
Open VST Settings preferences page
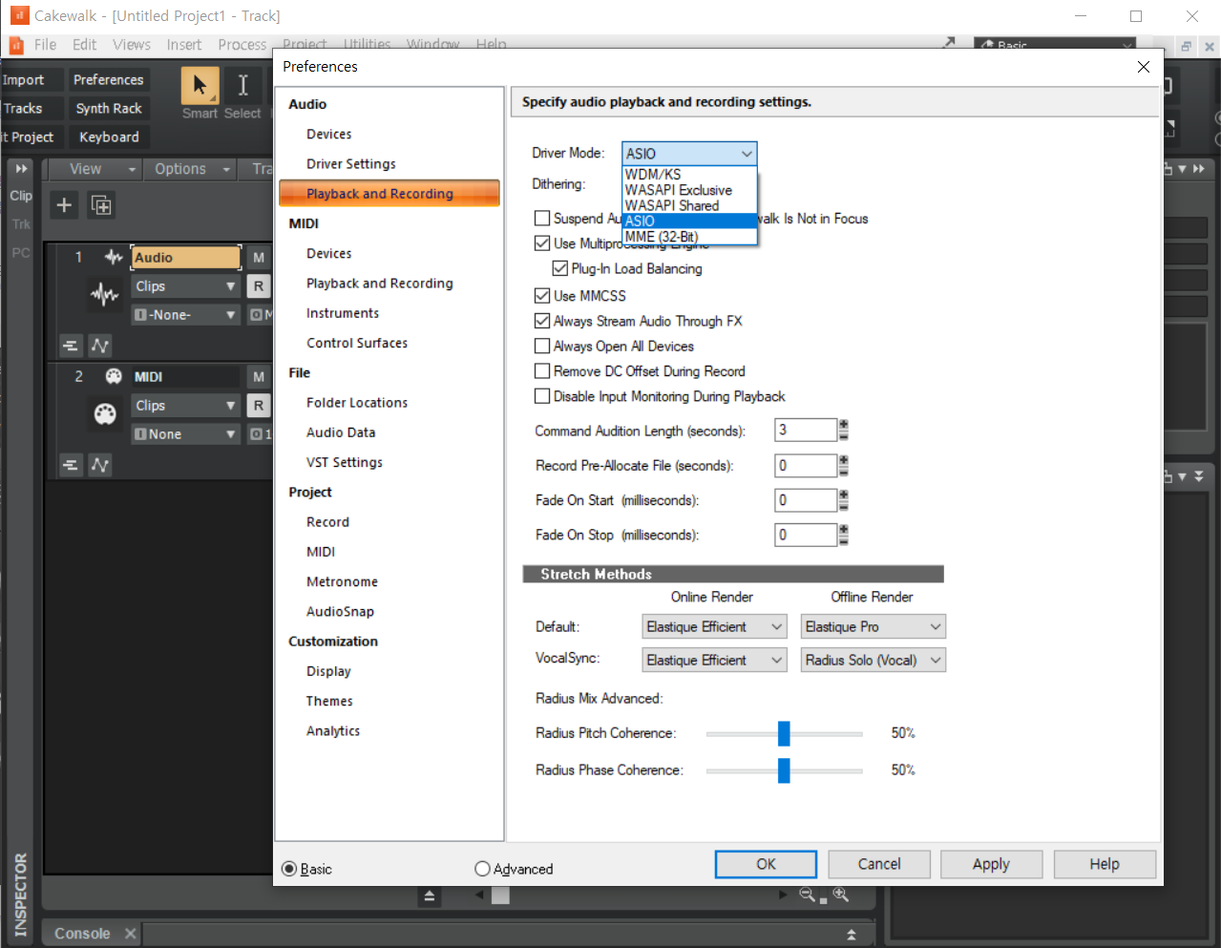coord(345,462)
